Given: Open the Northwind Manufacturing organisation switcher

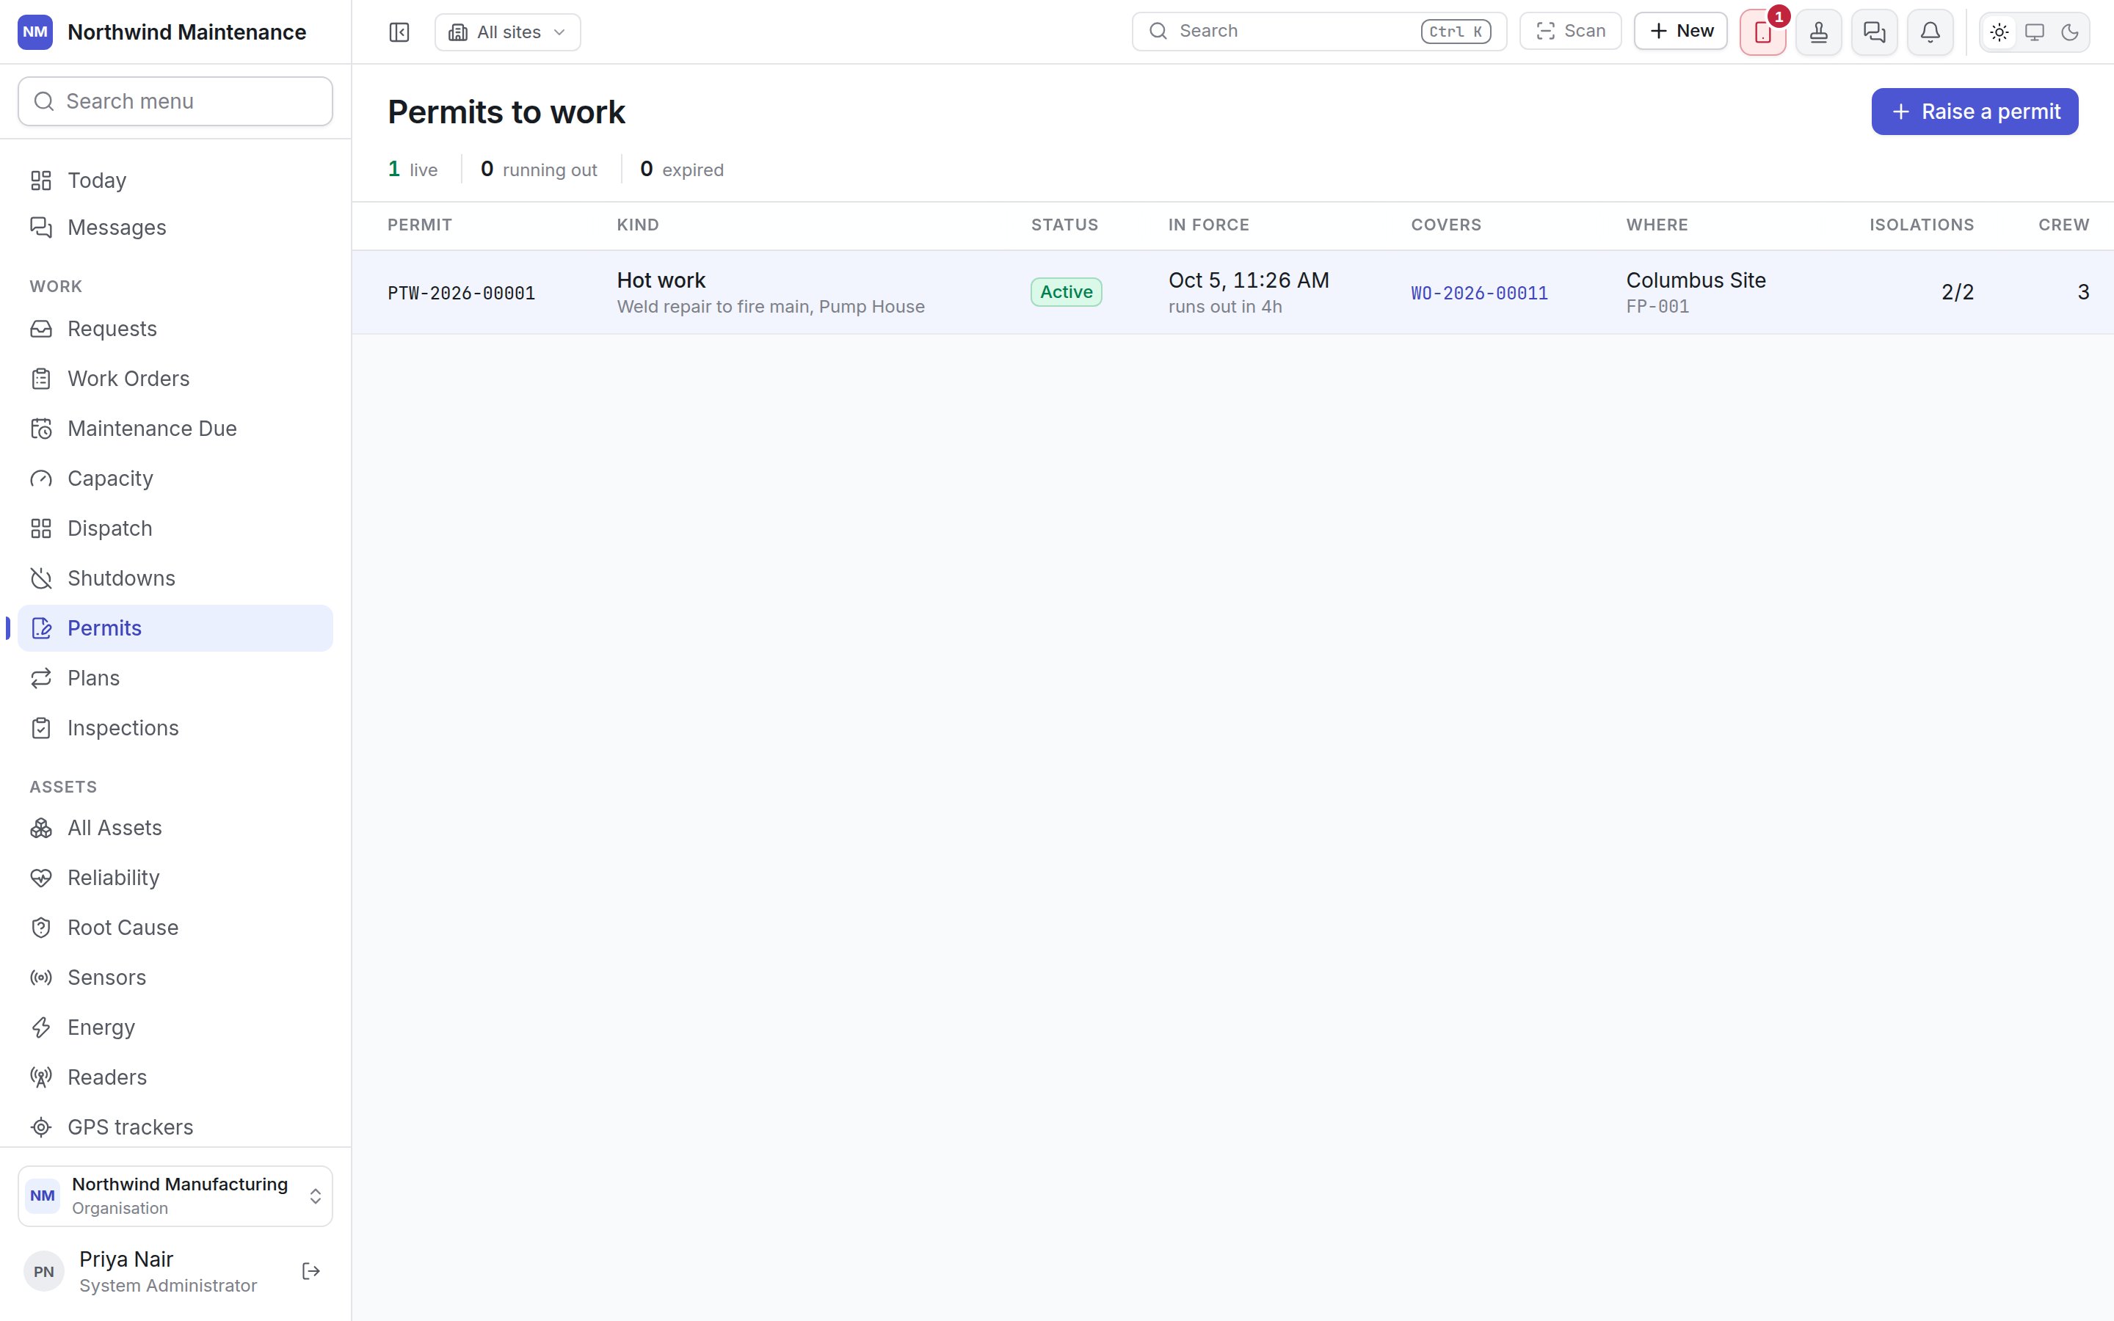Looking at the screenshot, I should coord(175,1196).
